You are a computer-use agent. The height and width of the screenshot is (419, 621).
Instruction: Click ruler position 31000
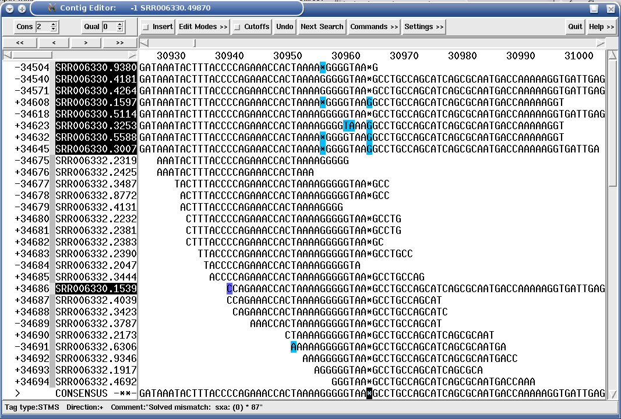click(x=578, y=56)
